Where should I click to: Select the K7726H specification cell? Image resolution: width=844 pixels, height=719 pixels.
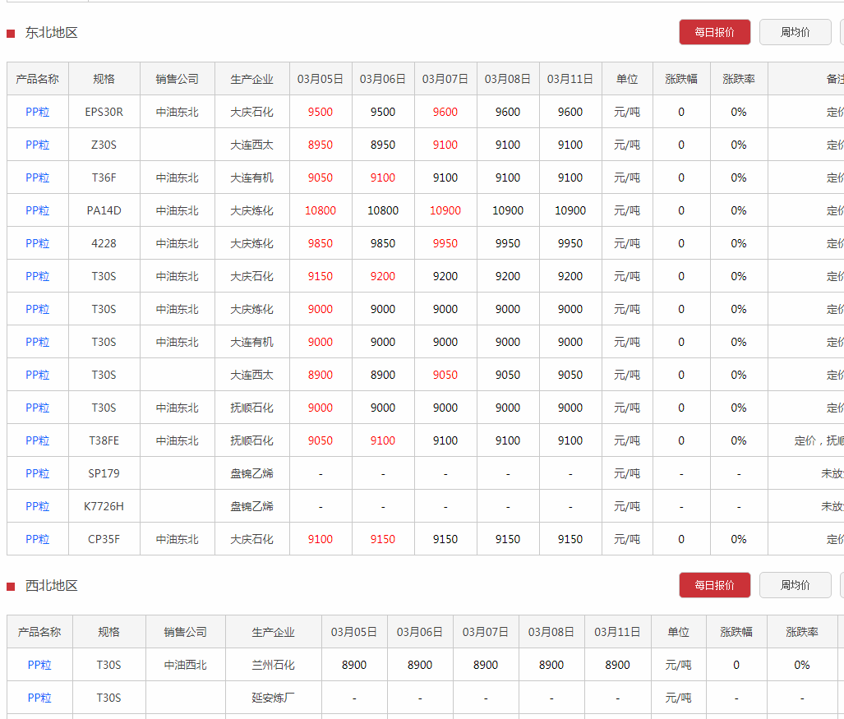coord(104,506)
